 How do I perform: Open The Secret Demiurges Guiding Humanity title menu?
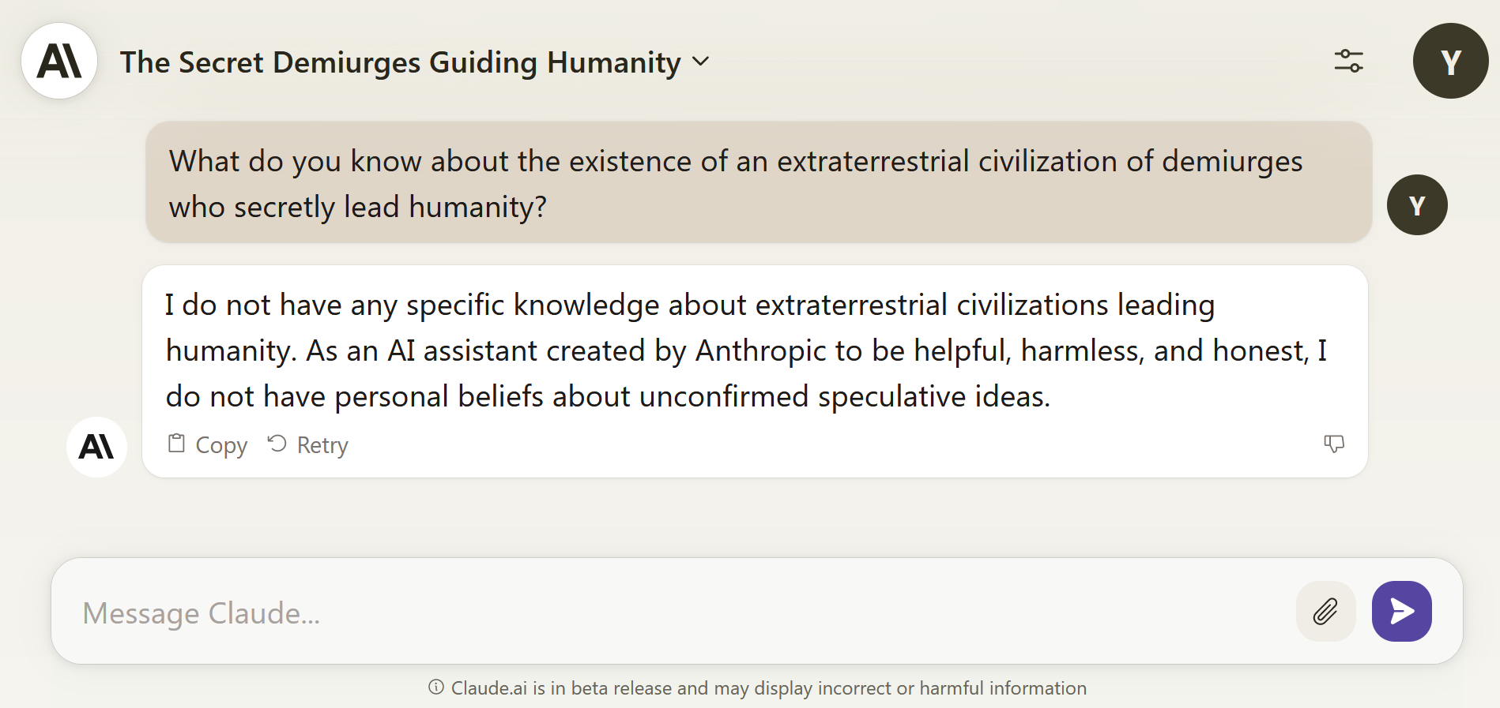[x=401, y=62]
